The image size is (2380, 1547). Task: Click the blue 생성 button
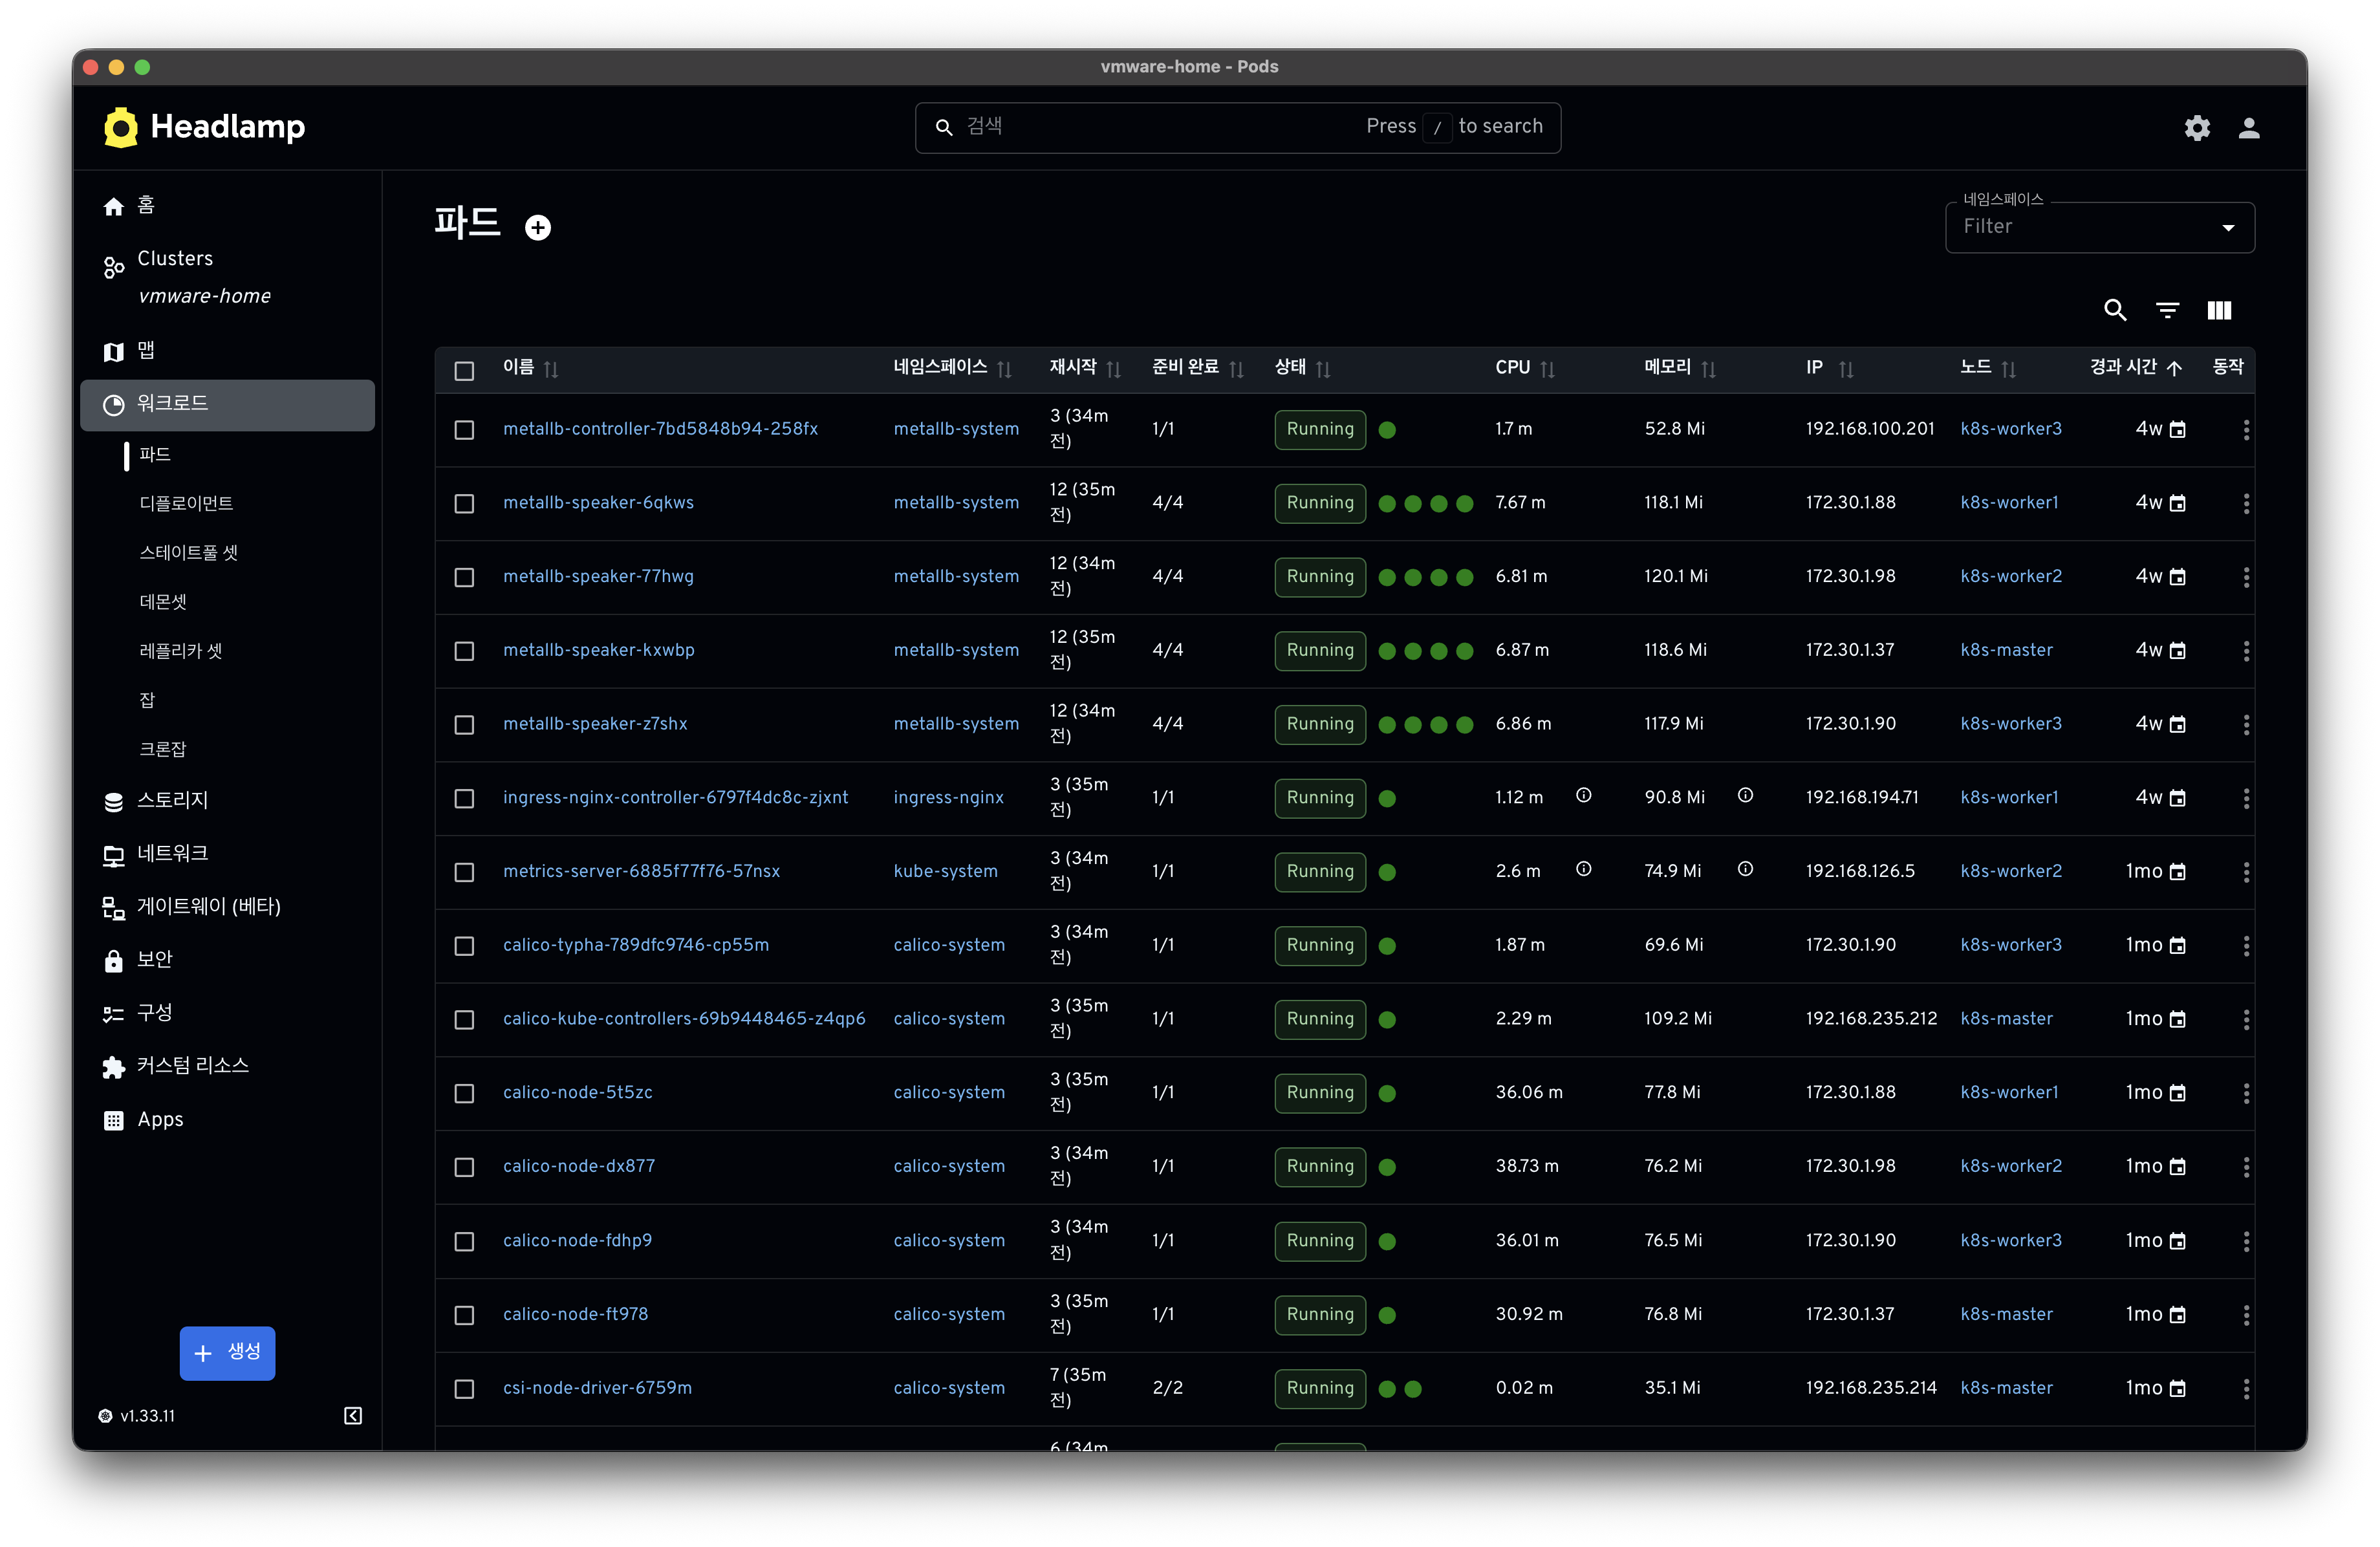point(227,1353)
